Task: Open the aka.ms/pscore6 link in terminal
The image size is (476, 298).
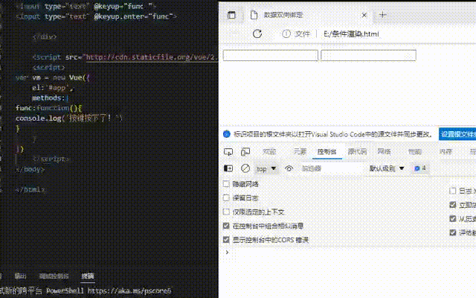Action: pyautogui.click(x=129, y=291)
